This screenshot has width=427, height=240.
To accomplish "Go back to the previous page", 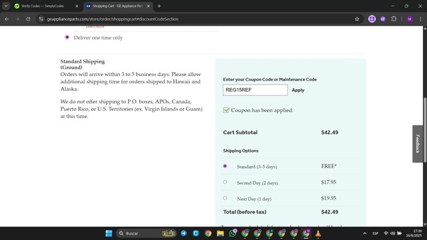I will [x=7, y=19].
